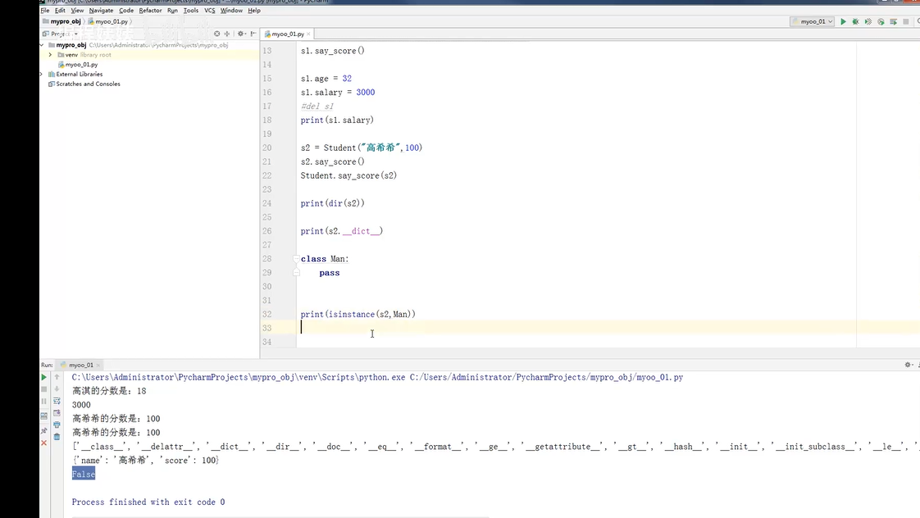Expand the venv library root folder
Viewport: 920px width, 518px height.
click(51, 55)
